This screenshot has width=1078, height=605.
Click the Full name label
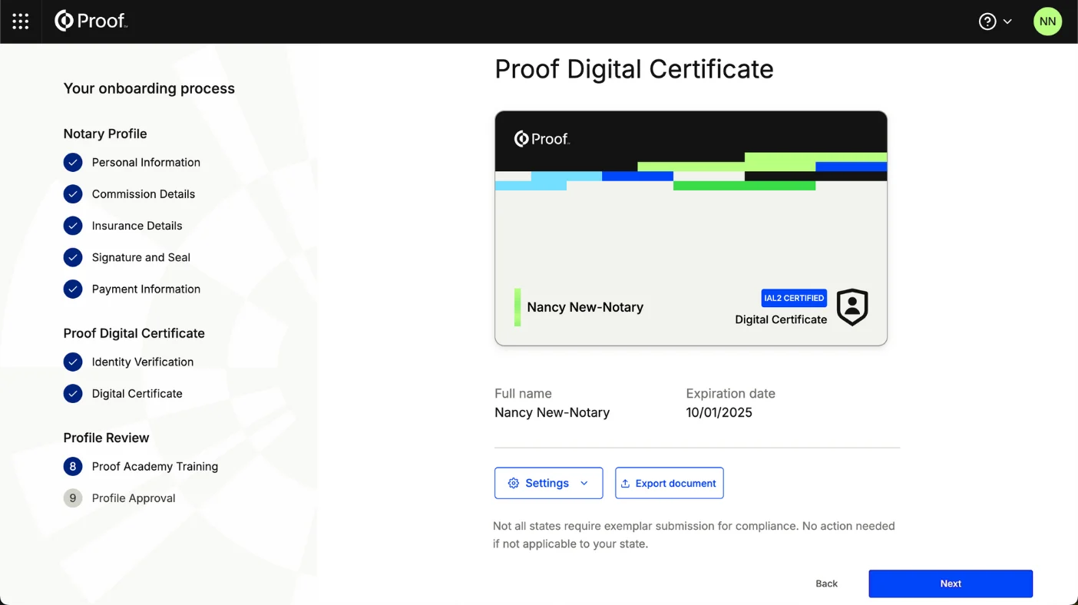(523, 393)
